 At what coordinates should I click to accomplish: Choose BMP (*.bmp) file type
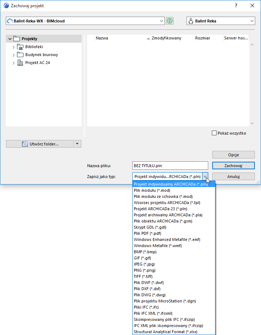[174, 252]
